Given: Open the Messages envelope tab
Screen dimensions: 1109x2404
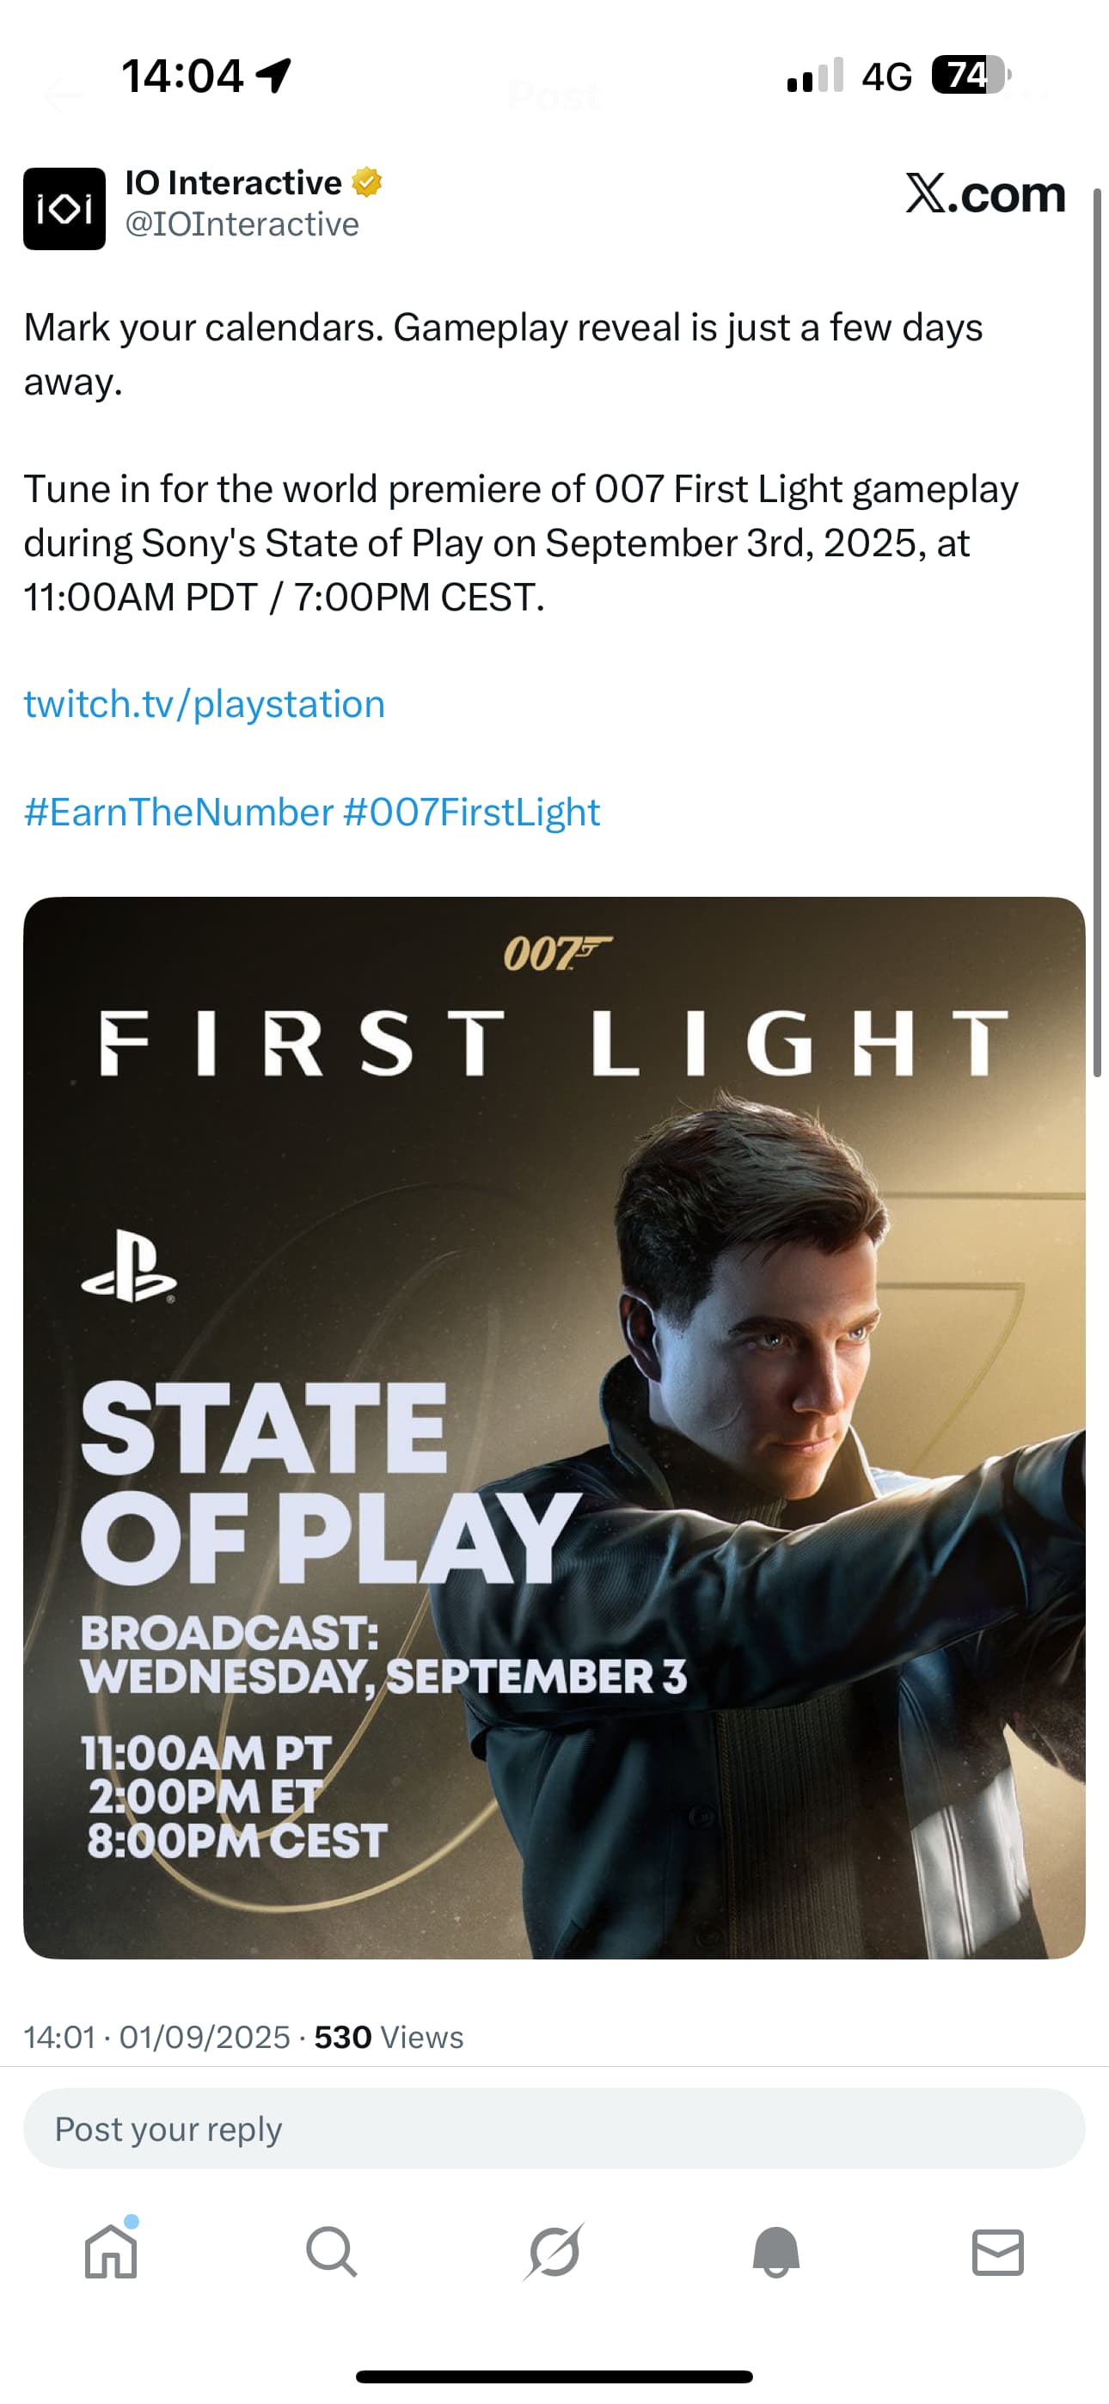Looking at the screenshot, I should (x=998, y=2252).
